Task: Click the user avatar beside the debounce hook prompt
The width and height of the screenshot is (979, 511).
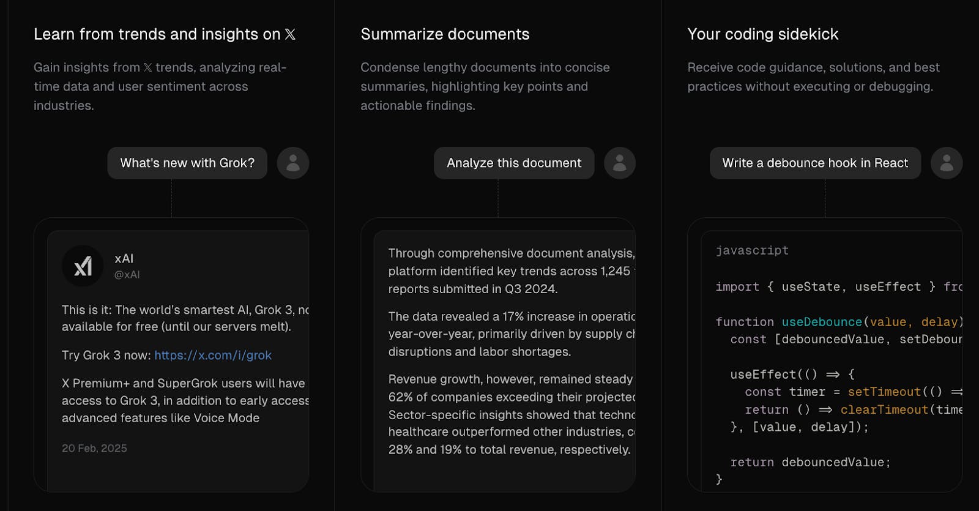Action: click(x=947, y=163)
